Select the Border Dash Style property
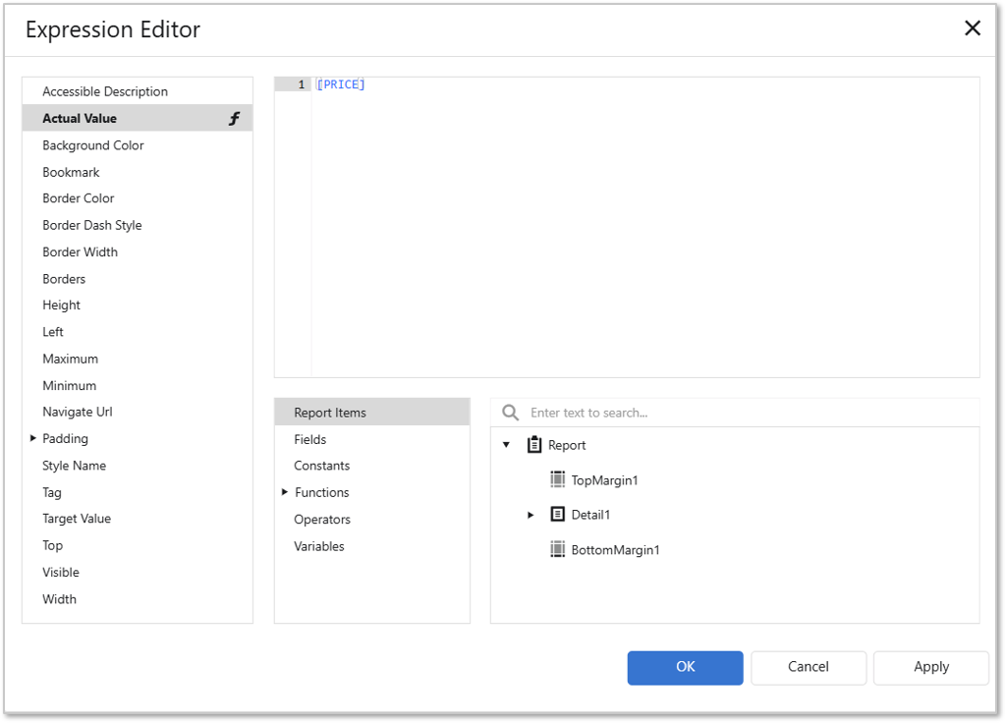Screen dimensions: 1006x723 [x=138, y=225]
